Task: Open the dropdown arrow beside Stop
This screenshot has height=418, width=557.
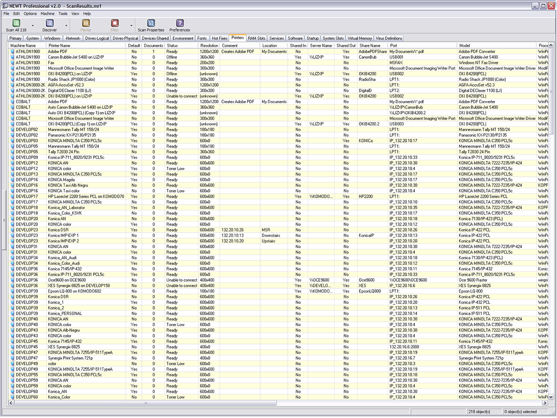Action: pos(131,26)
